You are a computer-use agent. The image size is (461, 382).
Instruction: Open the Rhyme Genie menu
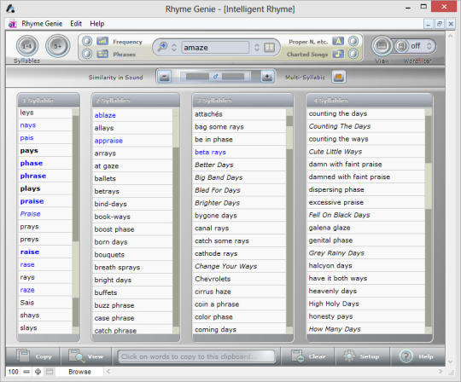(x=42, y=24)
